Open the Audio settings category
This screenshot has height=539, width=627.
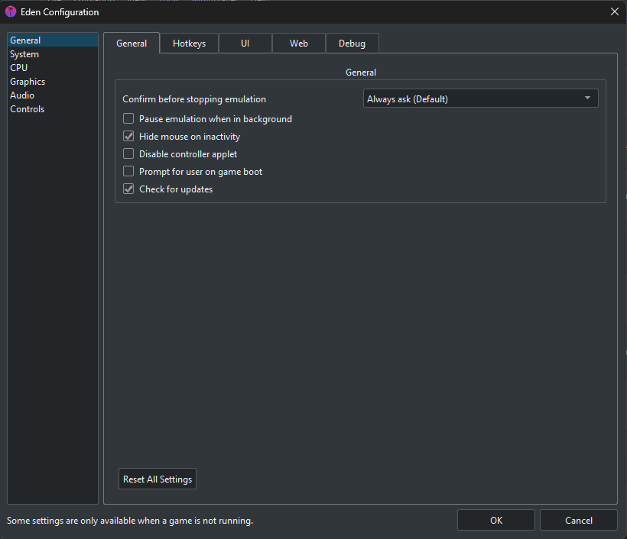[x=53, y=95]
